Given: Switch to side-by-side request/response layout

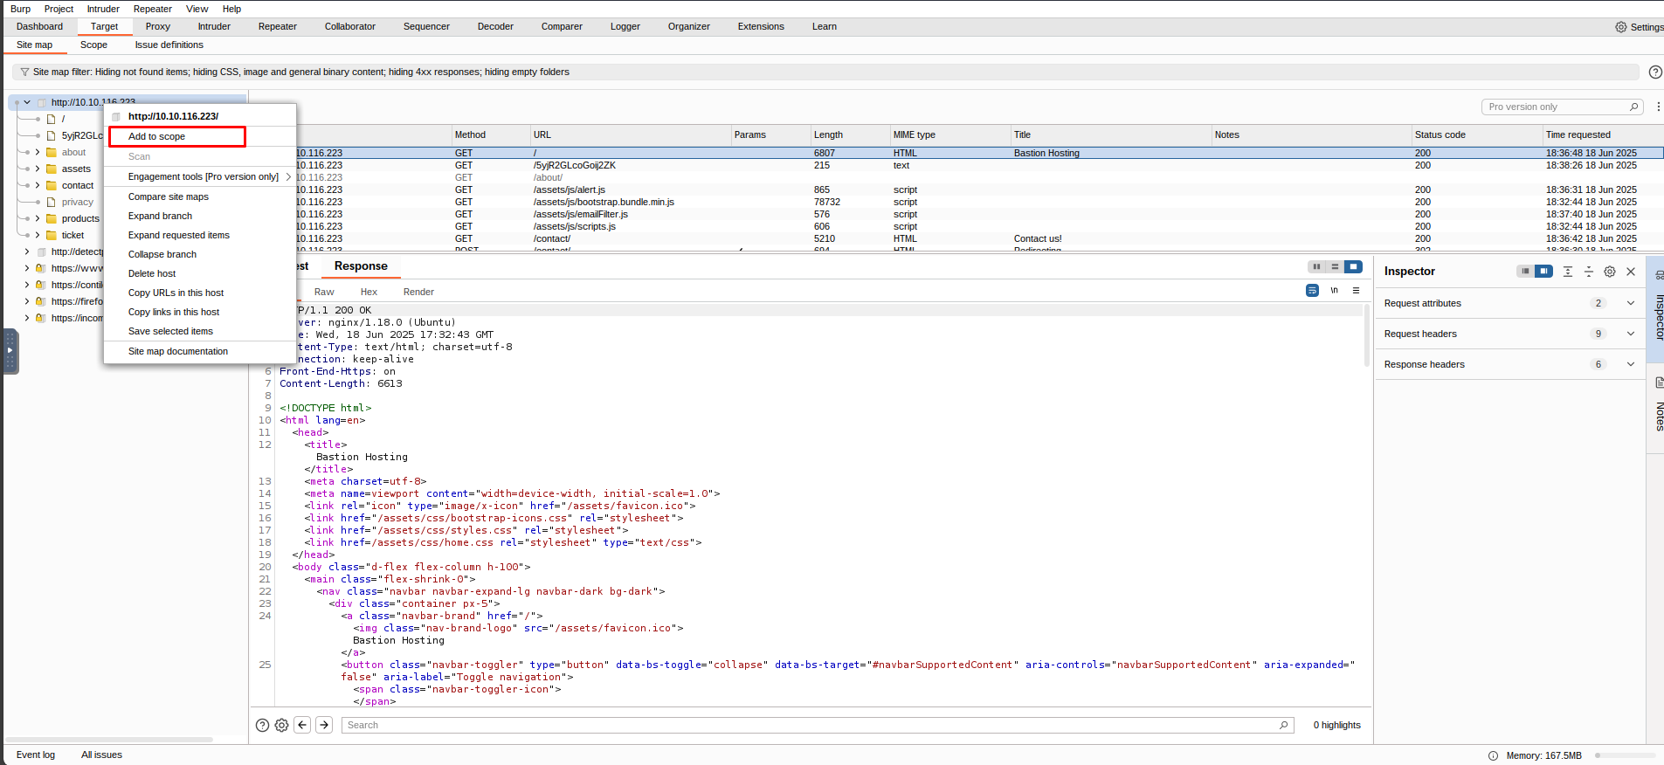Looking at the screenshot, I should (x=1316, y=267).
